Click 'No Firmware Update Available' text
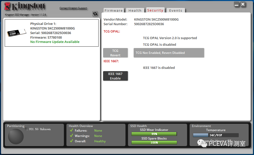This screenshot has width=254, height=155. (x=55, y=42)
